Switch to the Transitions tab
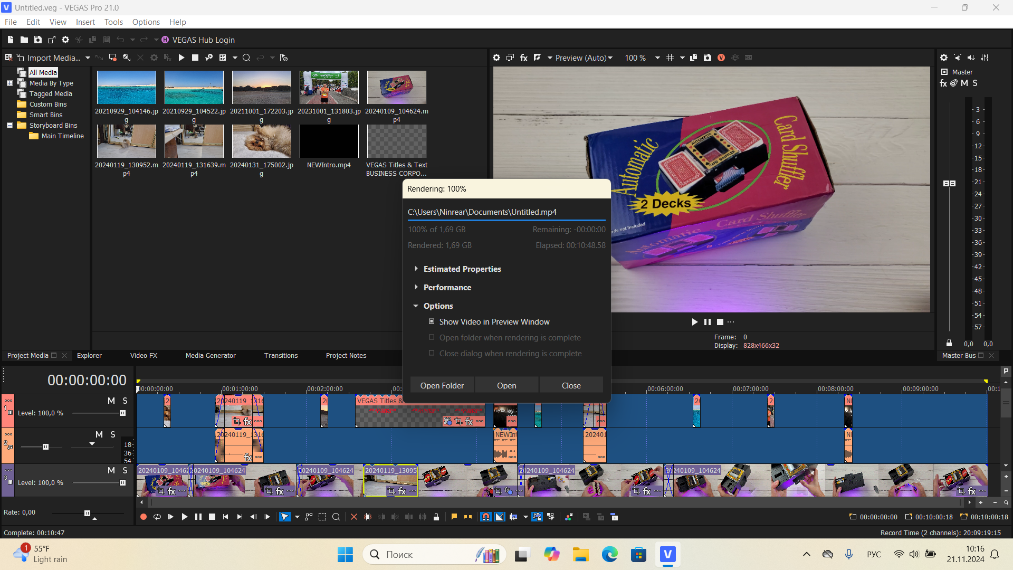This screenshot has width=1013, height=570. [x=281, y=356]
